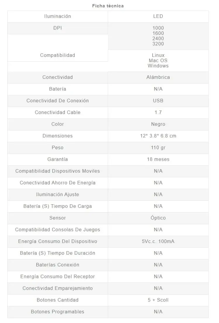
Task: Select the Óptico sensor value
Action: pos(158,218)
